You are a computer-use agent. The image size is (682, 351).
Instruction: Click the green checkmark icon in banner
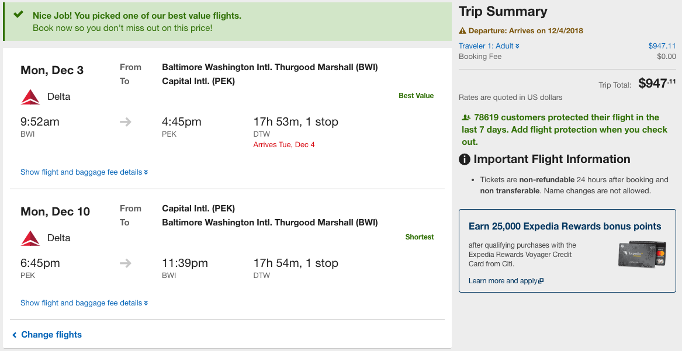[18, 15]
